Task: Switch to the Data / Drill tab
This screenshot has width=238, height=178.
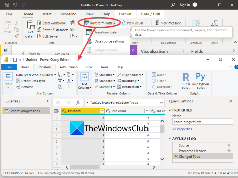Action: click(150, 14)
